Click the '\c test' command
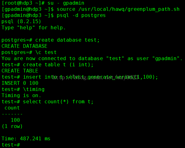Screen dimensions: 185x148 click(46, 52)
